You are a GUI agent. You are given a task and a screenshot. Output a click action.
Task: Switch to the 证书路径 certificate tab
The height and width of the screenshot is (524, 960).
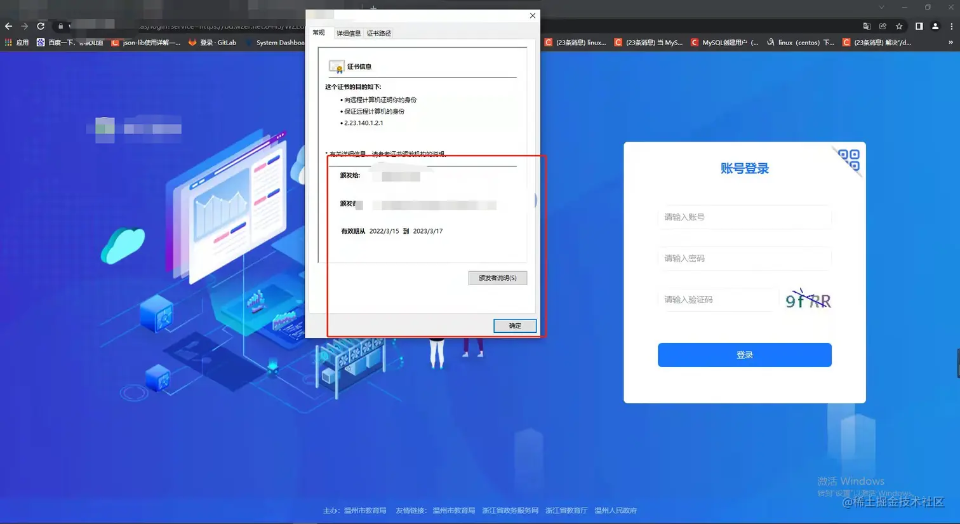pyautogui.click(x=379, y=33)
